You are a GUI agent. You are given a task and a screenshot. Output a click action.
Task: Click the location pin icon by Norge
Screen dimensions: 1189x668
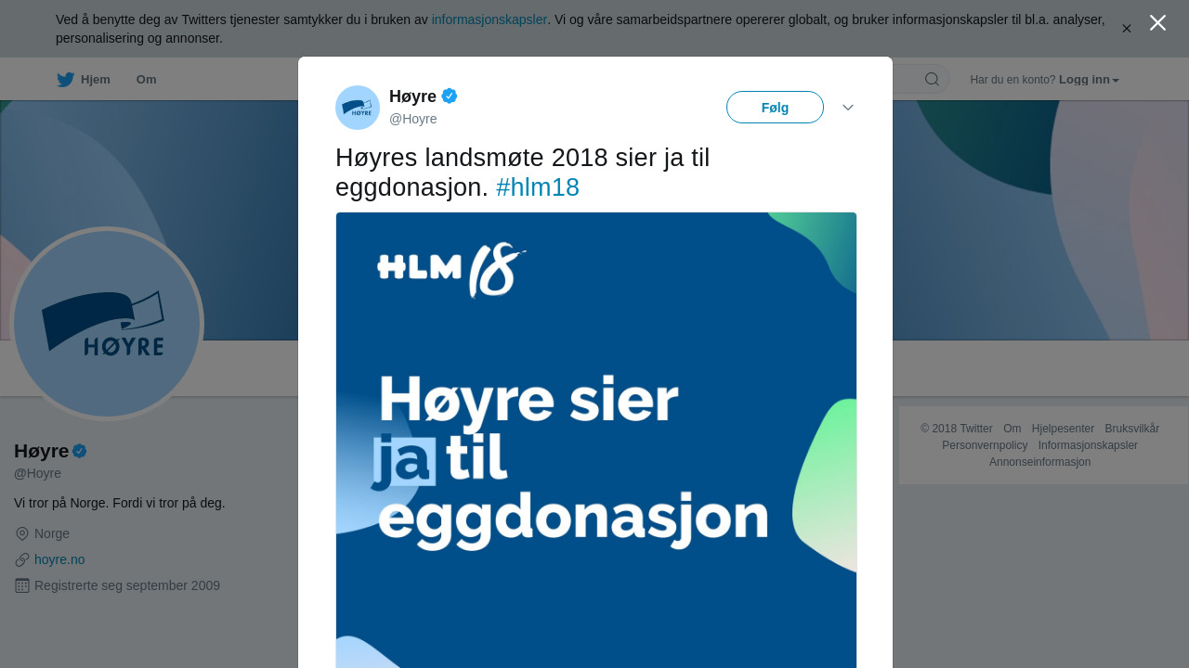22,533
